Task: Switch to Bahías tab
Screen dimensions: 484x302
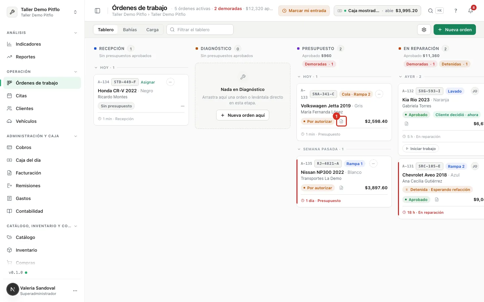Action: point(130,30)
